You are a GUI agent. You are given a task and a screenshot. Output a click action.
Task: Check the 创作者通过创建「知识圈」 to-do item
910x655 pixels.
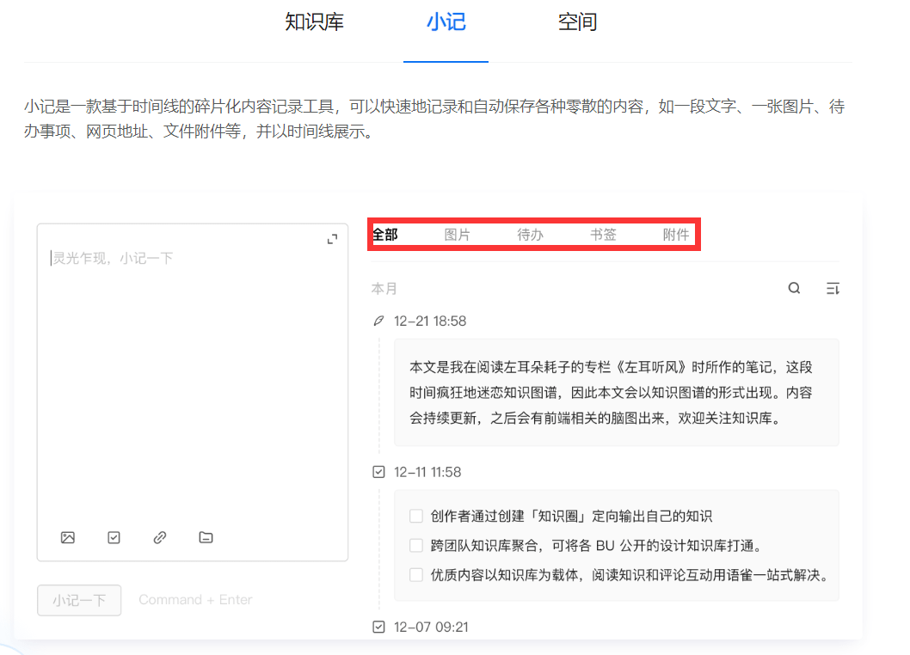coord(415,515)
